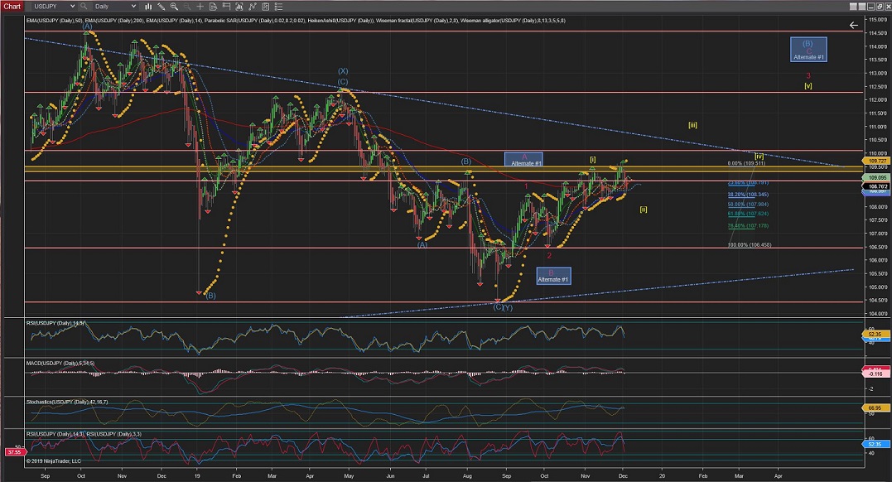Open the indicators icon in toolbar
The image size is (892, 482).
coord(239,7)
